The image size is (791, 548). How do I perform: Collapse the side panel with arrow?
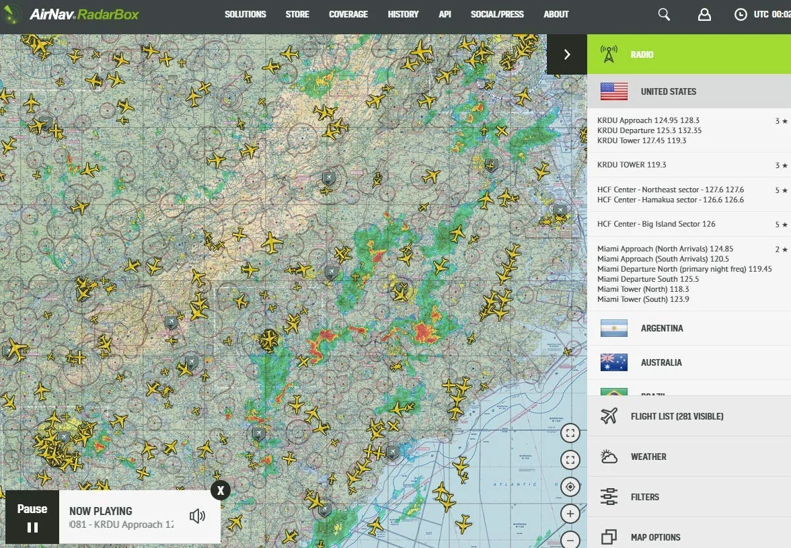point(567,54)
